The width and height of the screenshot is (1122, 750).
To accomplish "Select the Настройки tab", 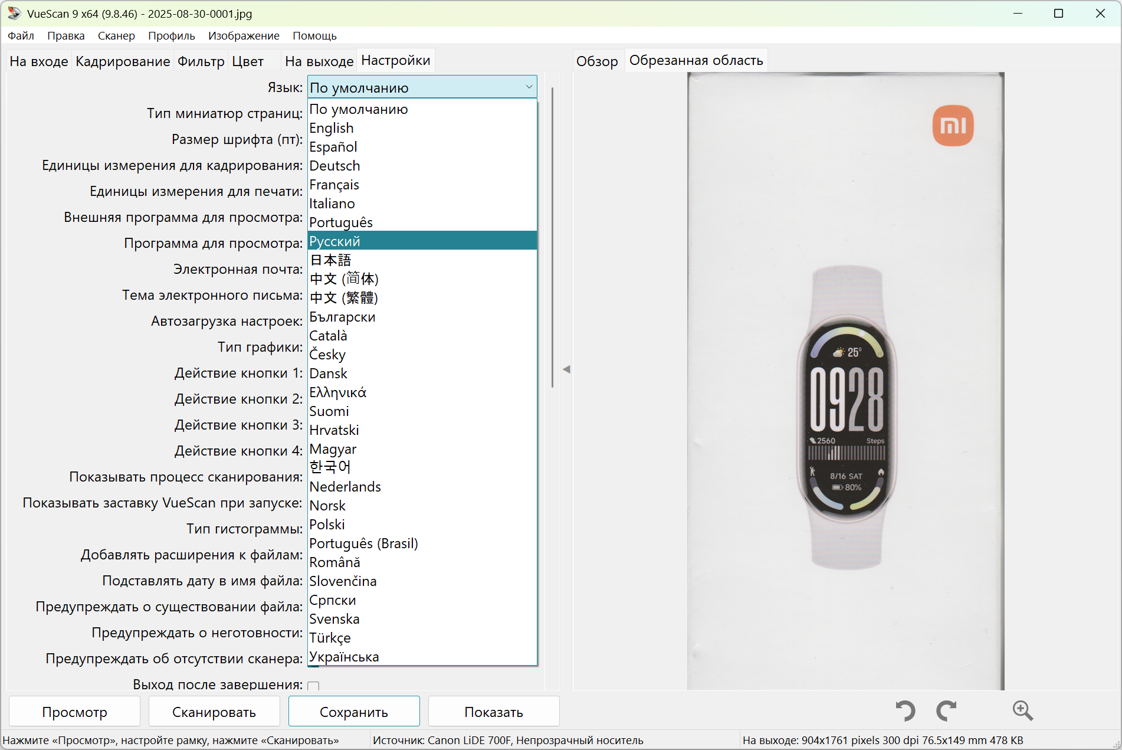I will [396, 60].
